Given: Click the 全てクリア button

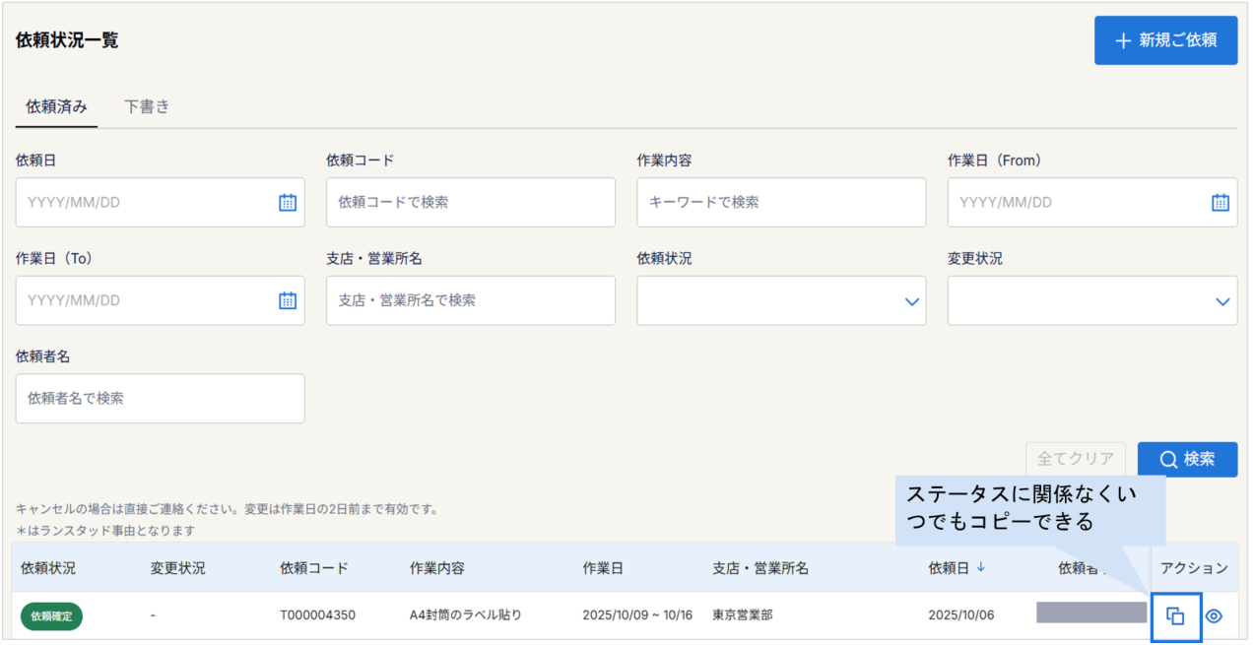Looking at the screenshot, I should point(1076,459).
